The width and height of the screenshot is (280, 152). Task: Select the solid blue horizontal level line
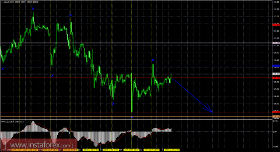coord(136,66)
